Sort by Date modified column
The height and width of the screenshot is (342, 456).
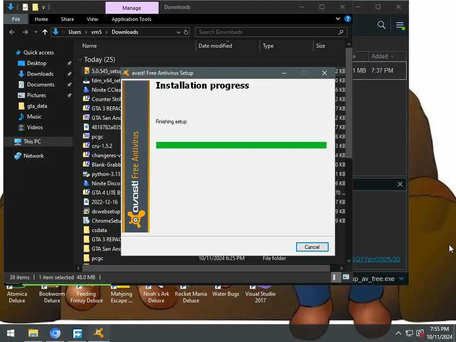click(215, 46)
